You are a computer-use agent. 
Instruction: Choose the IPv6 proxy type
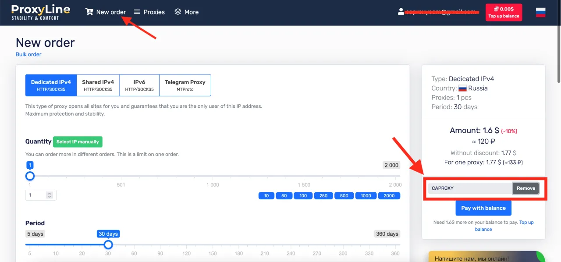(x=139, y=85)
